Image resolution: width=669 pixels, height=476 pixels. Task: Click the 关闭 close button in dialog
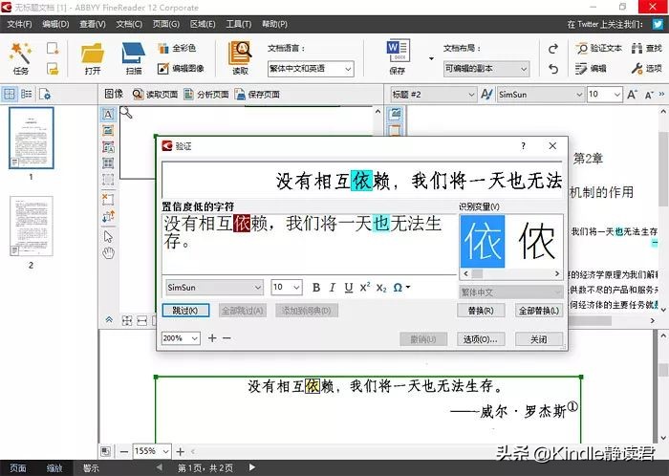click(x=539, y=339)
